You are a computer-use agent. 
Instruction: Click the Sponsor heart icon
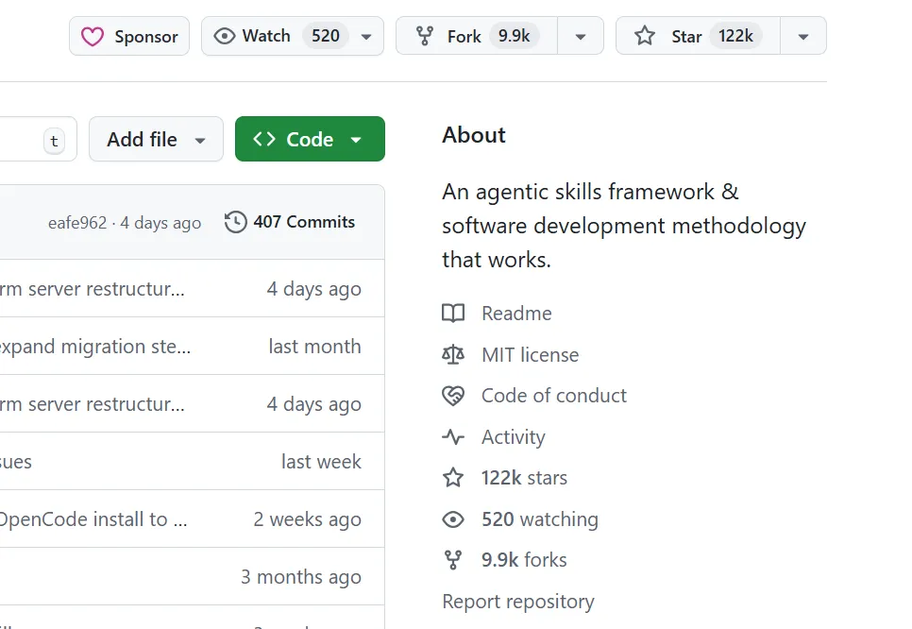tap(92, 37)
